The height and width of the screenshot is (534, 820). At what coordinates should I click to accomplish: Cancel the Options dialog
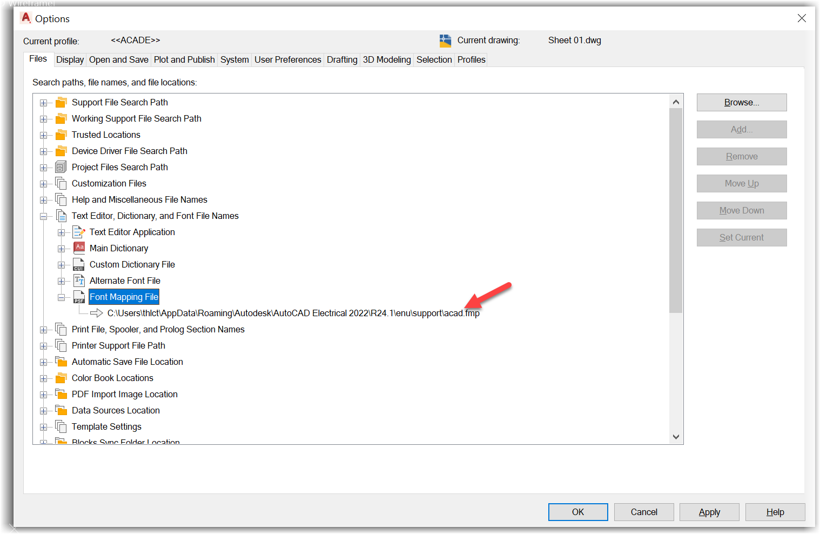pos(644,512)
